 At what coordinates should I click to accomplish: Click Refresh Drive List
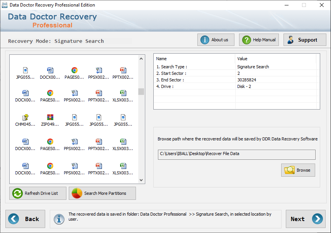tap(38, 193)
